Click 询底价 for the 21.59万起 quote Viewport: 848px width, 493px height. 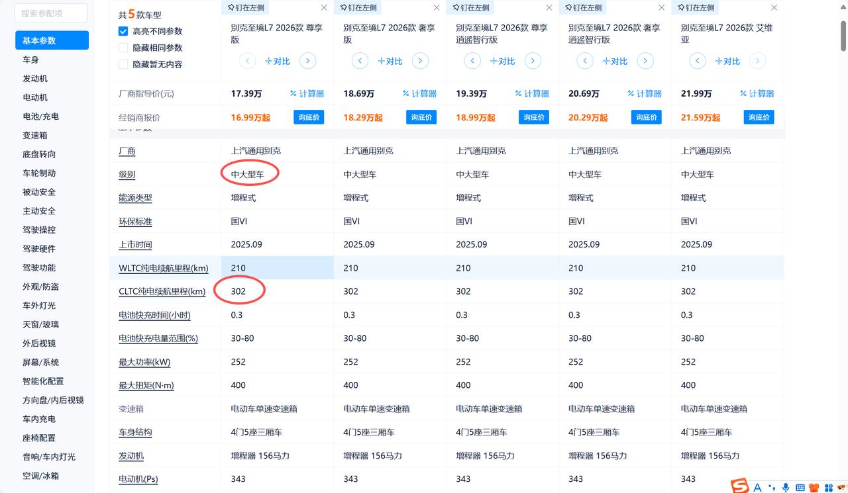760,117
